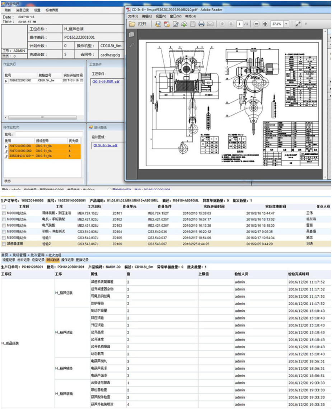Tick the checkbox for 减速器连接 row
The width and height of the screenshot is (332, 409).
(4, 244)
